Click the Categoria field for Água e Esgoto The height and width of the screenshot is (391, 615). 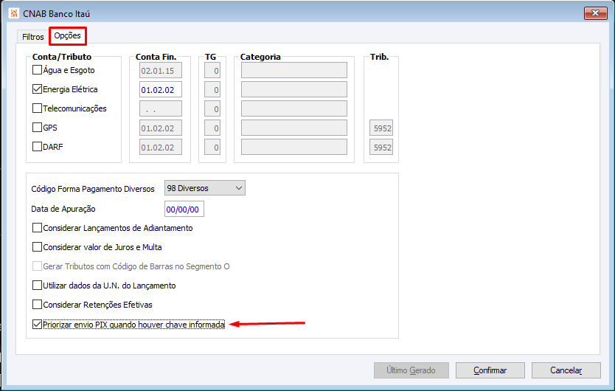294,70
